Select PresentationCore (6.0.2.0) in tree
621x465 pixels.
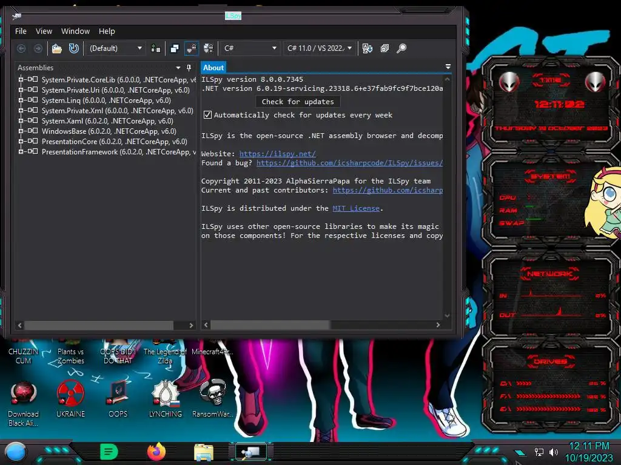[x=115, y=142]
